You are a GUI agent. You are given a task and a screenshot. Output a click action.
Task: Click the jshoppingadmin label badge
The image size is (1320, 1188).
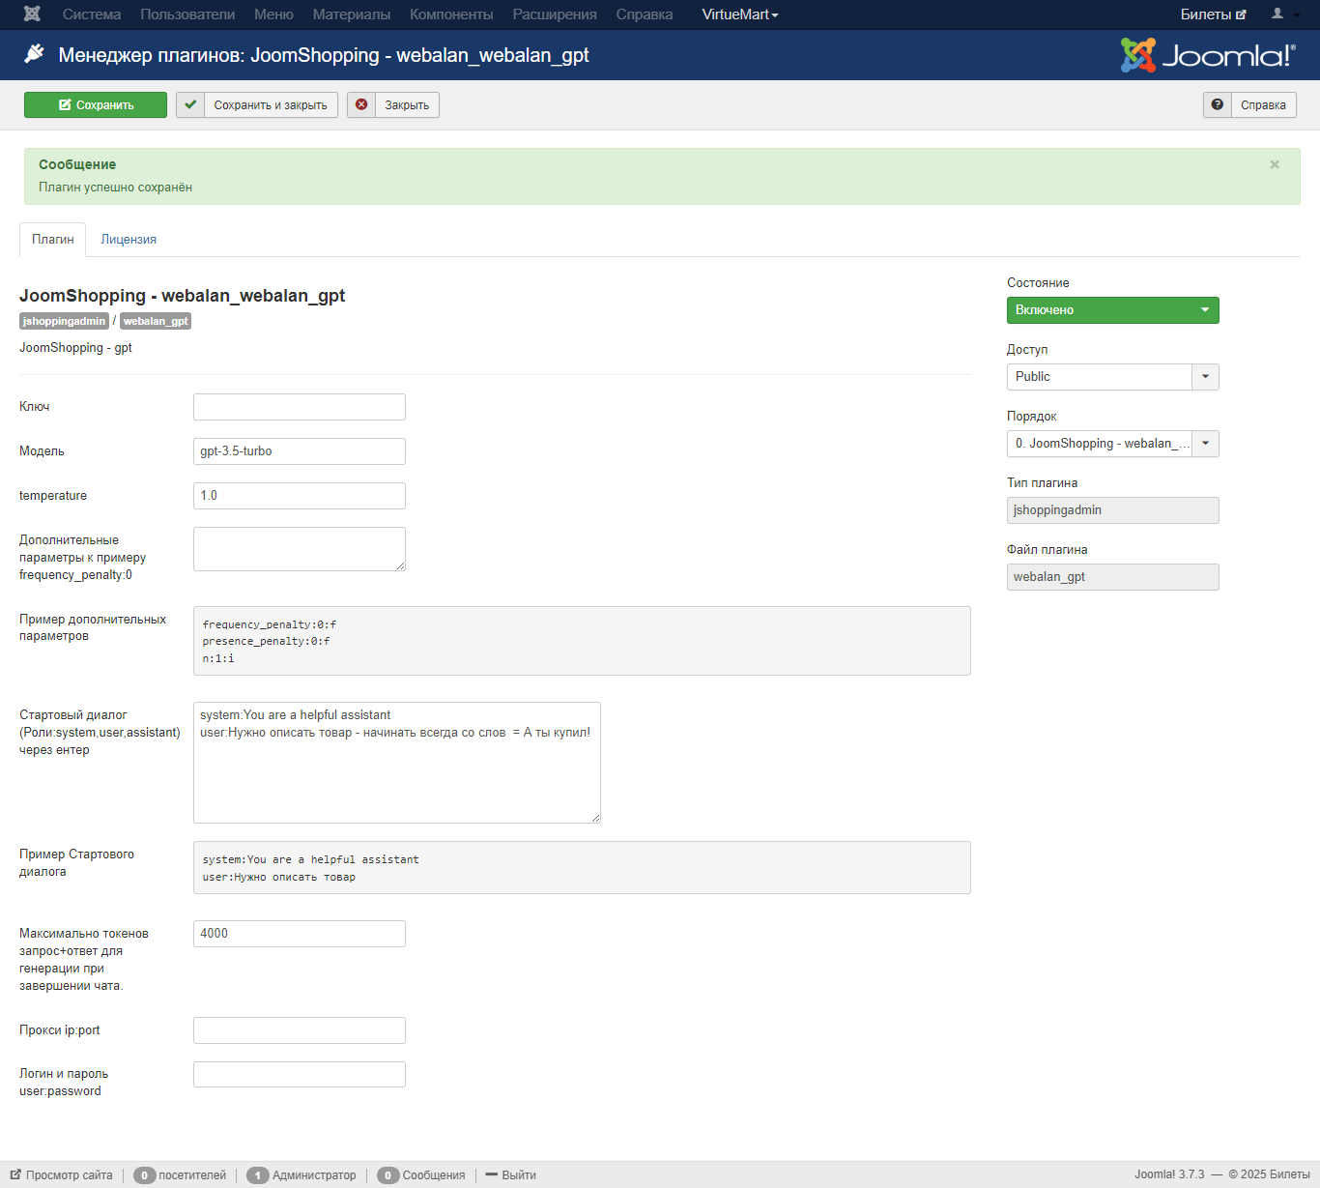64,321
